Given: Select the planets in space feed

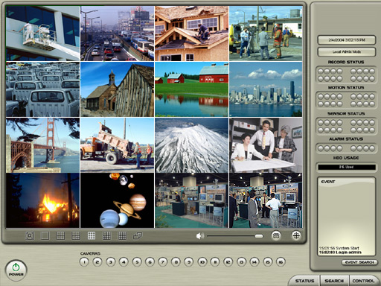Looking at the screenshot, I should (117, 200).
